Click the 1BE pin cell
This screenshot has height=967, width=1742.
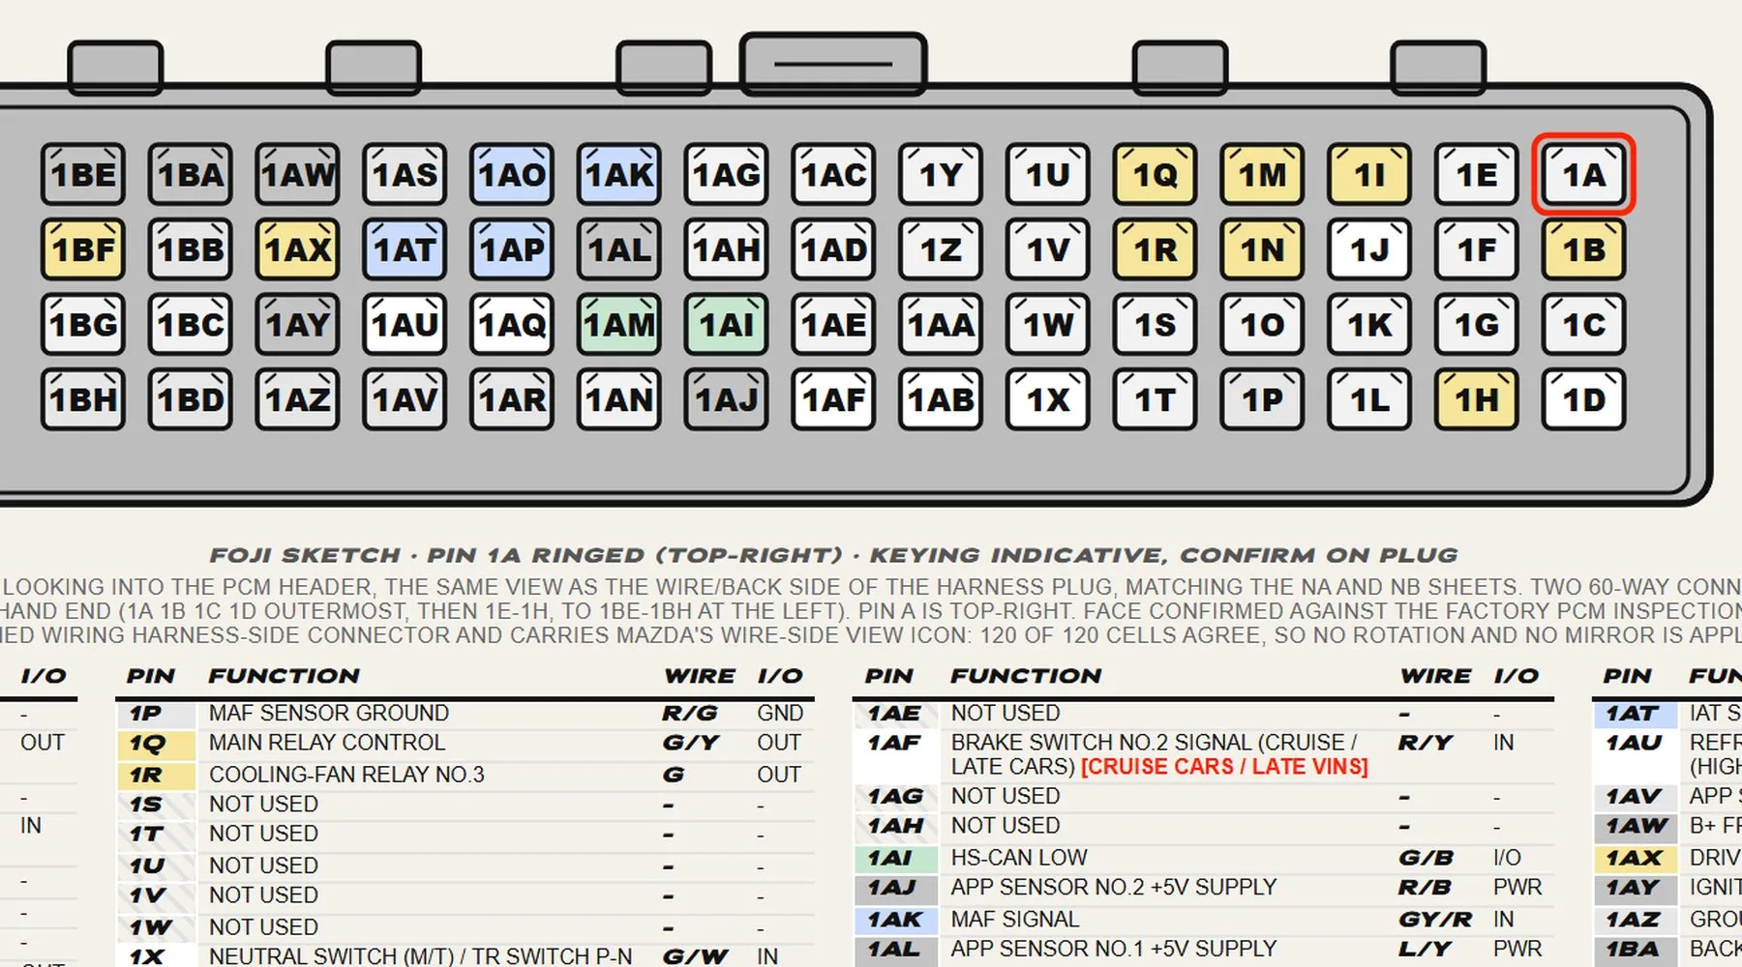(x=83, y=174)
